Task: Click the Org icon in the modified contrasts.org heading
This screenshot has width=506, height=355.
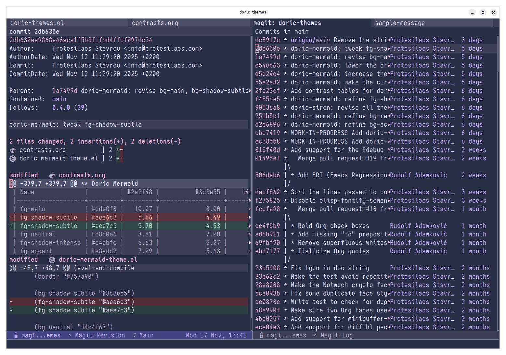Action: (x=52, y=175)
